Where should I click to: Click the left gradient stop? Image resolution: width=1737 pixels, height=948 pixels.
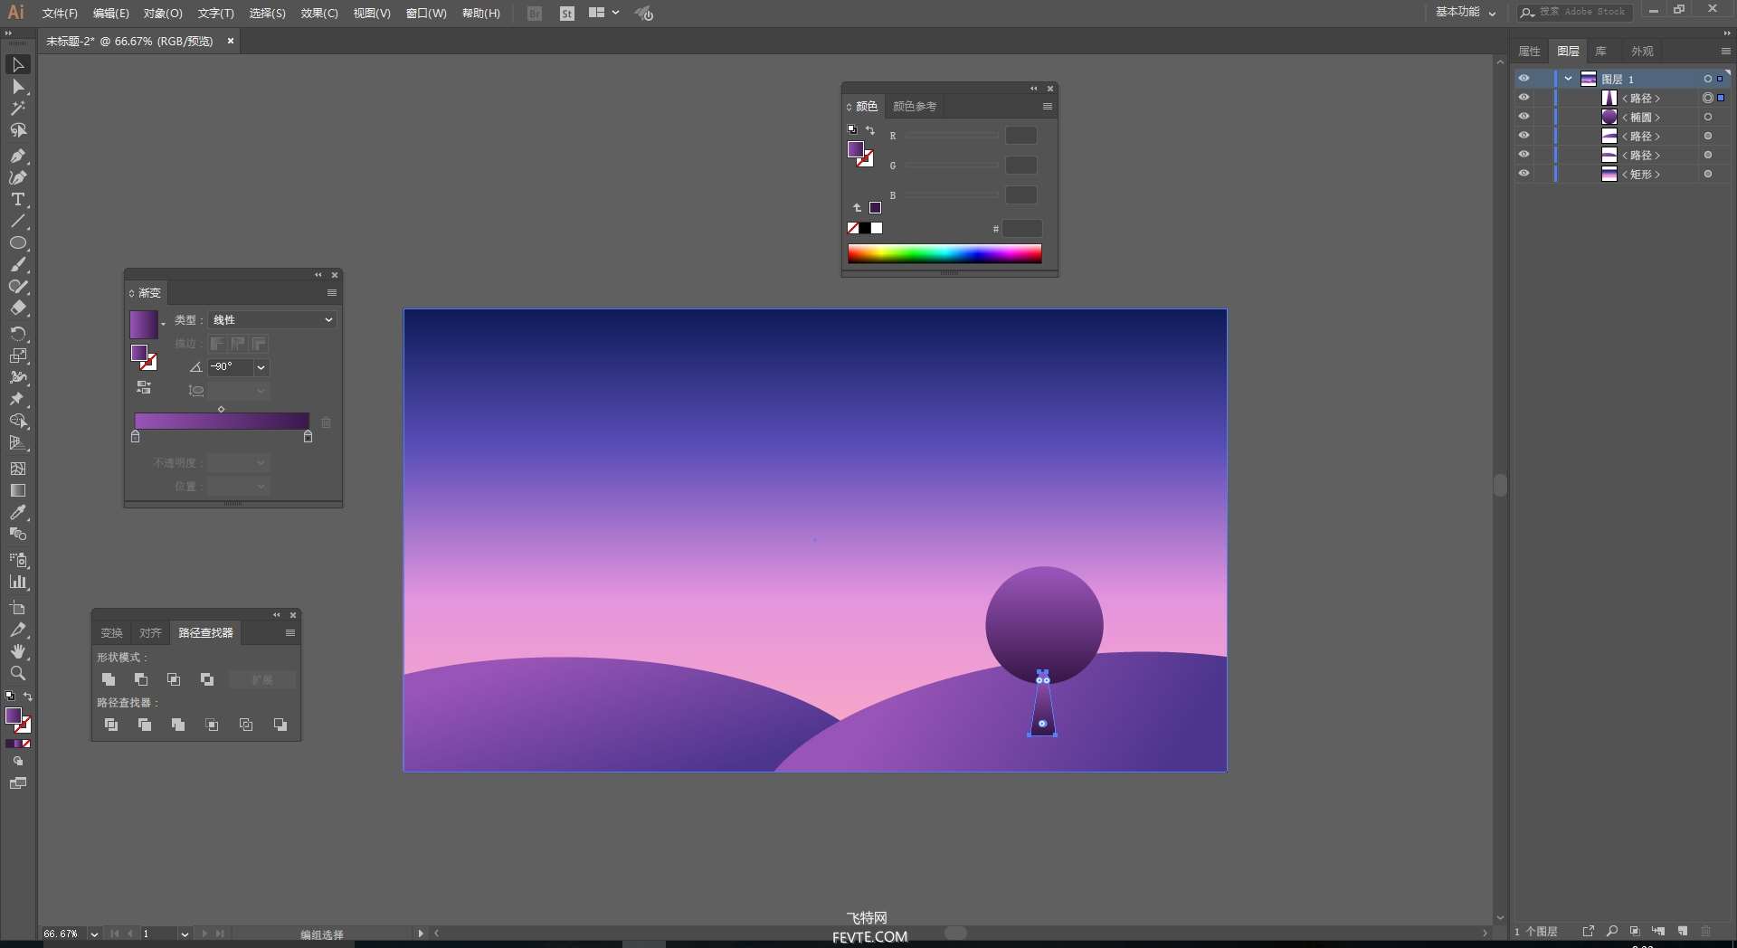coord(136,437)
